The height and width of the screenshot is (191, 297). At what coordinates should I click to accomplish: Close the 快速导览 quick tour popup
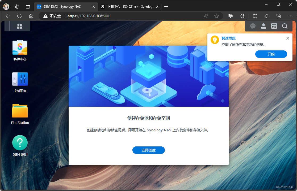coord(287,38)
